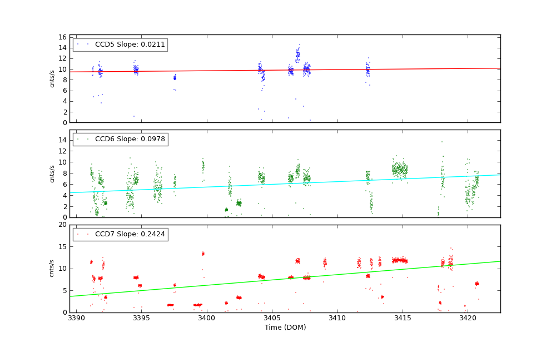Click the 3415 tick on the time axis

[x=402, y=318]
